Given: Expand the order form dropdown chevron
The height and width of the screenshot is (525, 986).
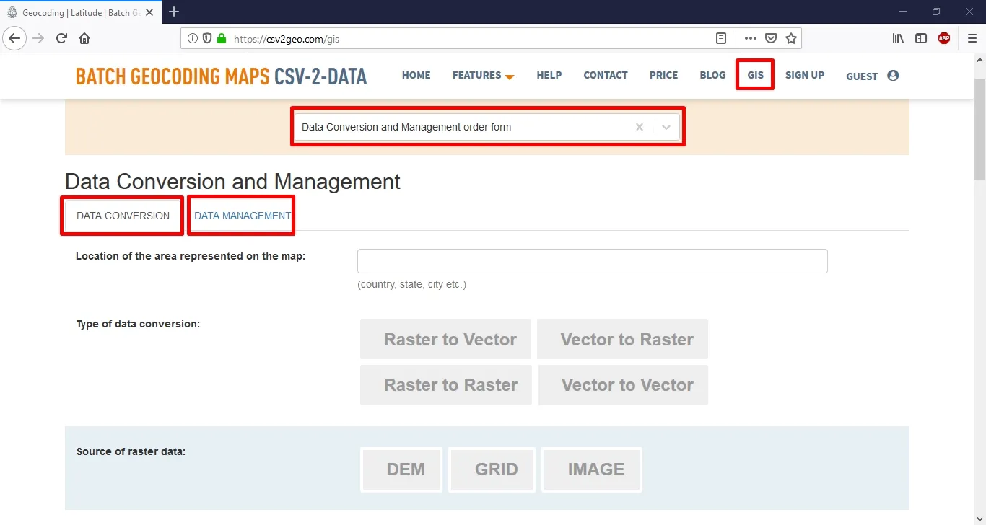Looking at the screenshot, I should pyautogui.click(x=666, y=127).
